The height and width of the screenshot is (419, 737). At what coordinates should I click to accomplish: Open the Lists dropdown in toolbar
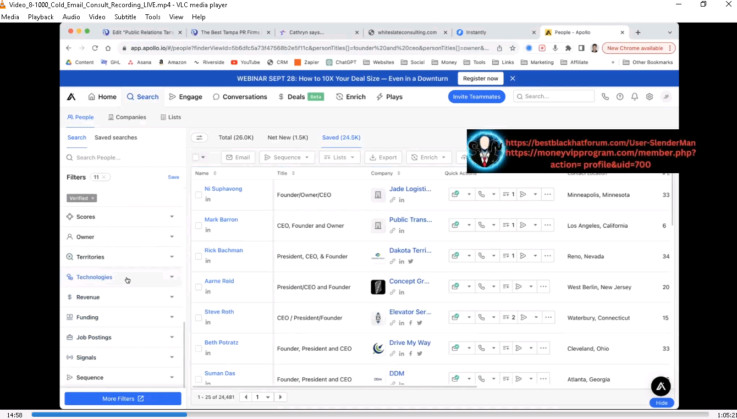[339, 157]
